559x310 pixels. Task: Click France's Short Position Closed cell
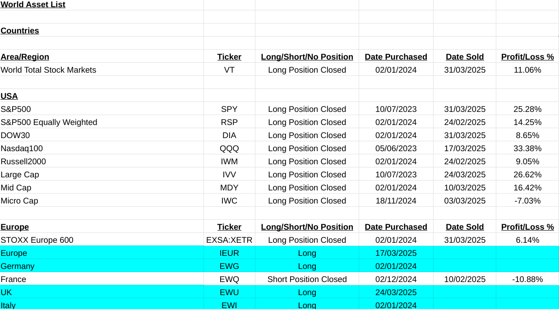click(307, 279)
